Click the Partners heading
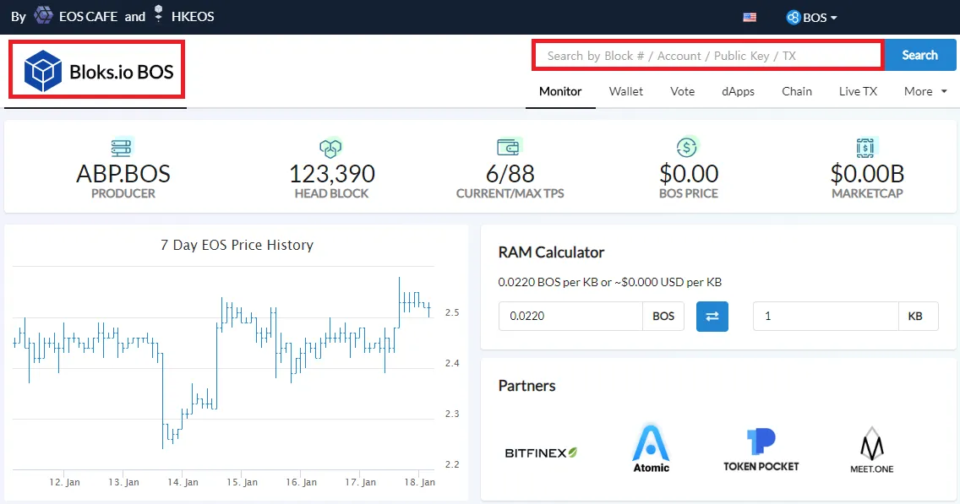The width and height of the screenshot is (960, 504). pos(526,385)
